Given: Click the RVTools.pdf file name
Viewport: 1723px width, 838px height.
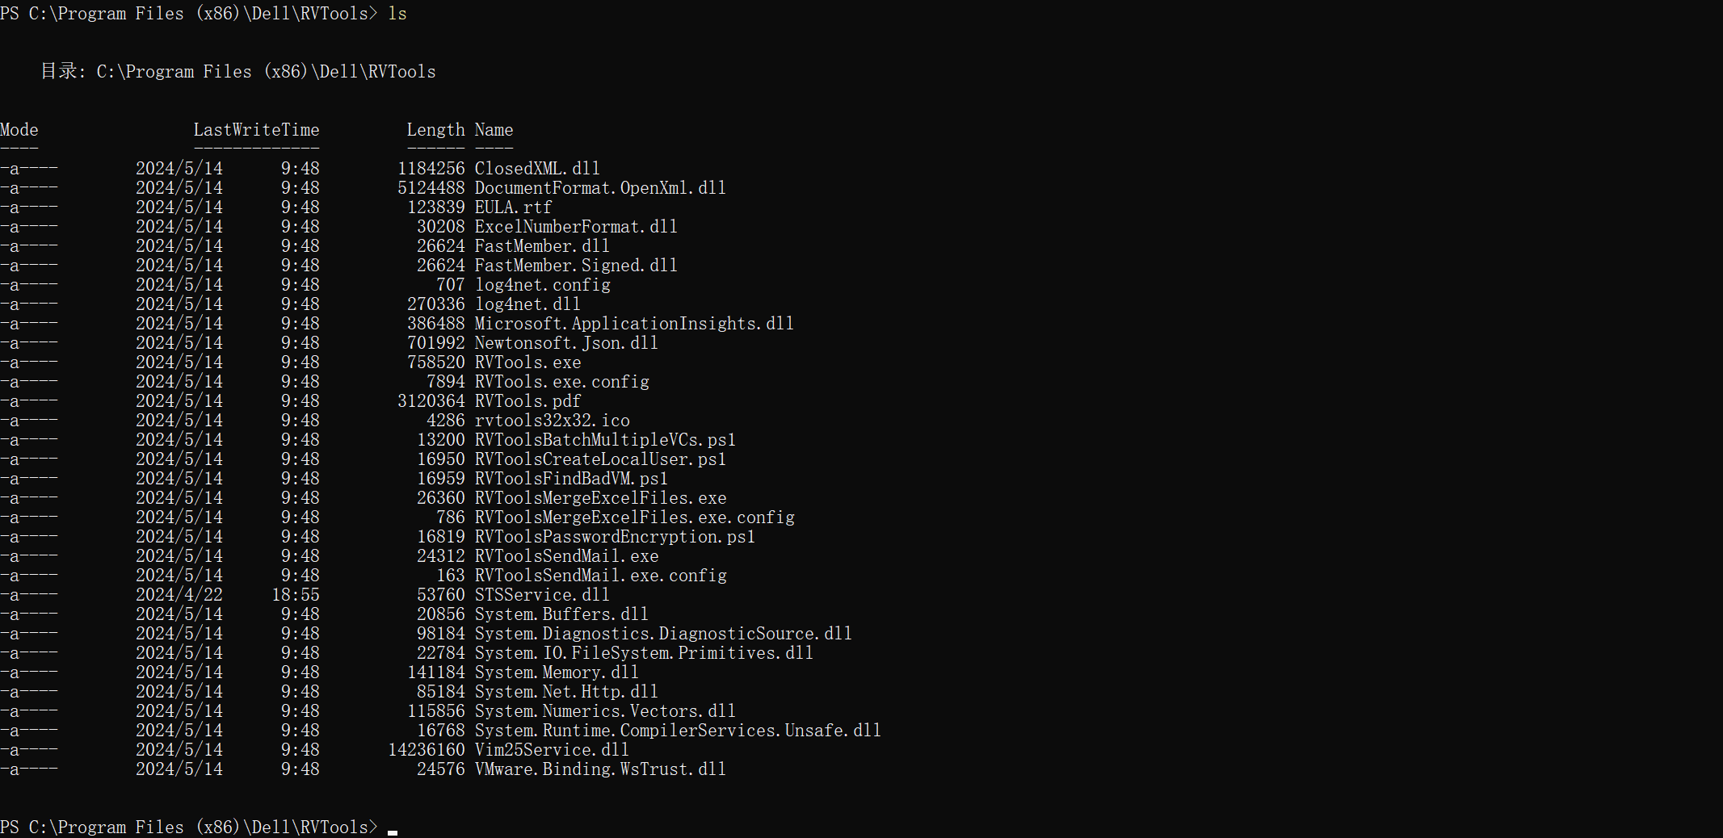Looking at the screenshot, I should (x=527, y=401).
